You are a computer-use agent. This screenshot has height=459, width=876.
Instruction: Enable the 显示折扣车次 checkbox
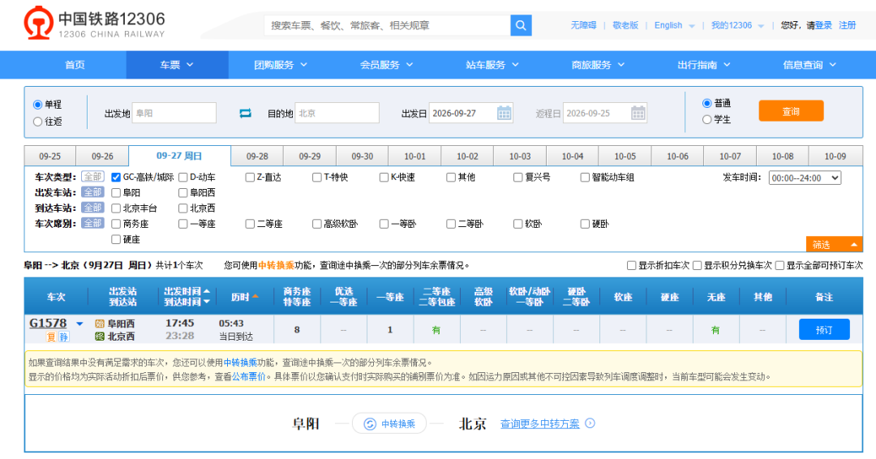point(631,266)
